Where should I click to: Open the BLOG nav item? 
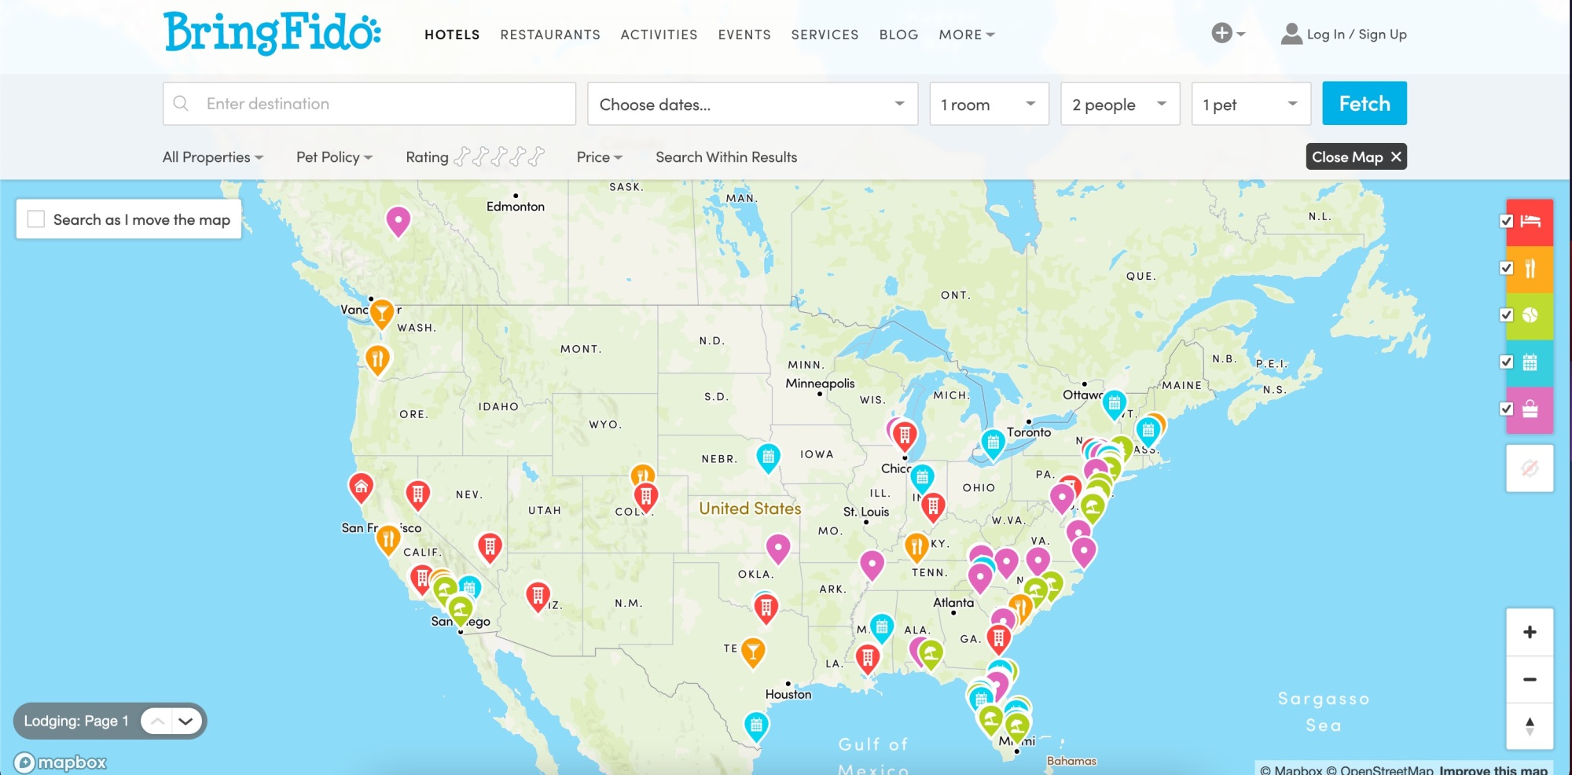coord(898,35)
